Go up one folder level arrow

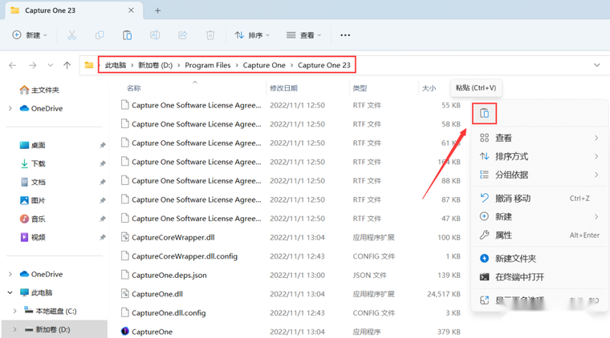(x=67, y=65)
